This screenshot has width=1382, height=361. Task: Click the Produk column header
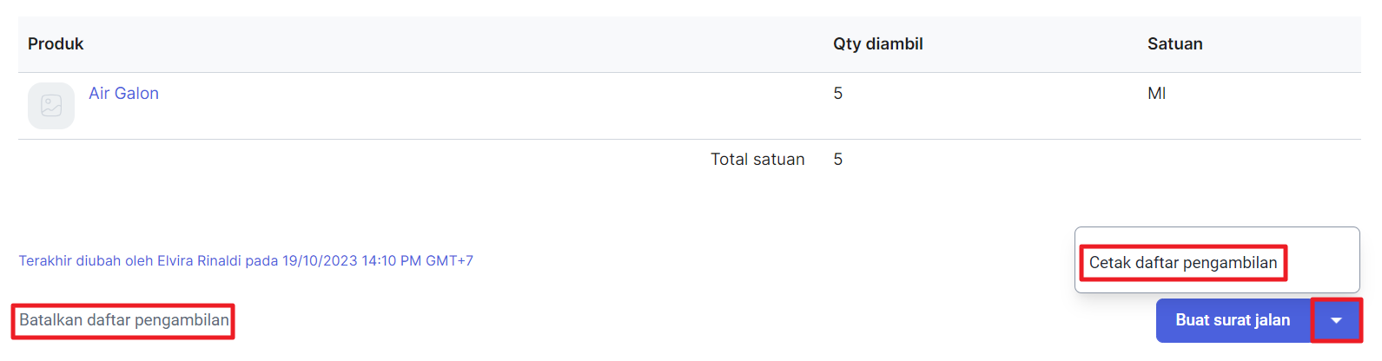56,44
